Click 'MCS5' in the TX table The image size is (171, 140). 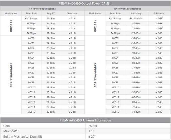pyautogui.click(x=31, y=63)
